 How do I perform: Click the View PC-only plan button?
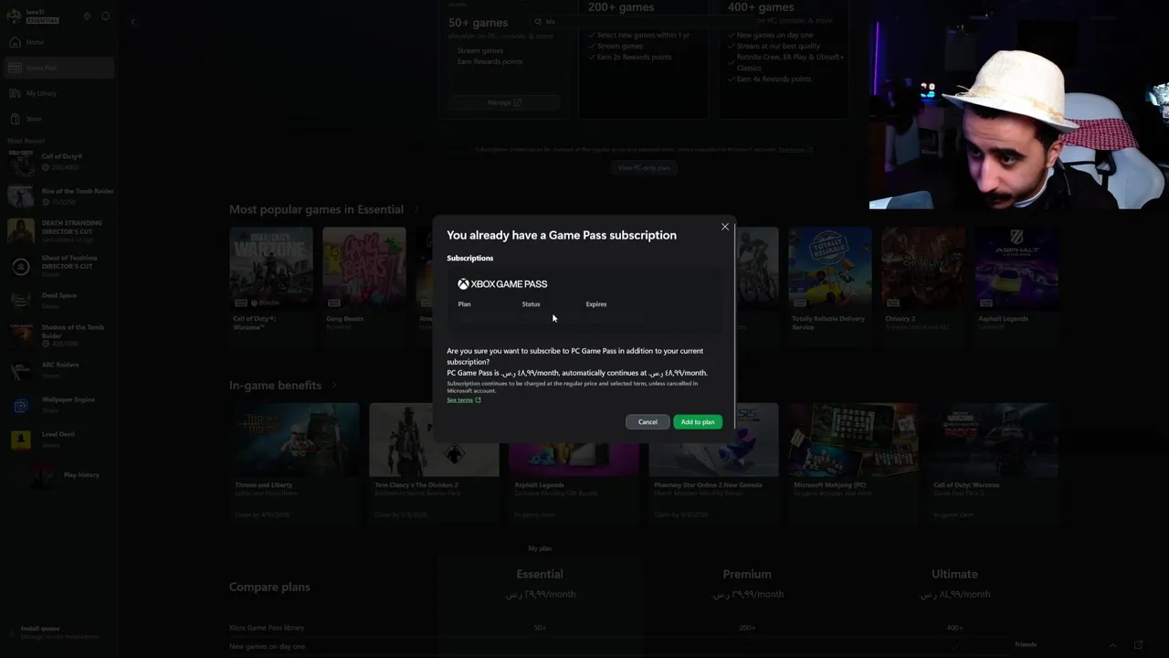tap(644, 168)
